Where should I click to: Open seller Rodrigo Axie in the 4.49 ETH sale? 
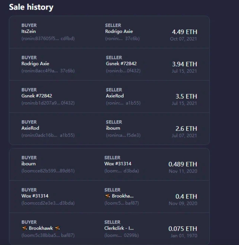pos(119,31)
